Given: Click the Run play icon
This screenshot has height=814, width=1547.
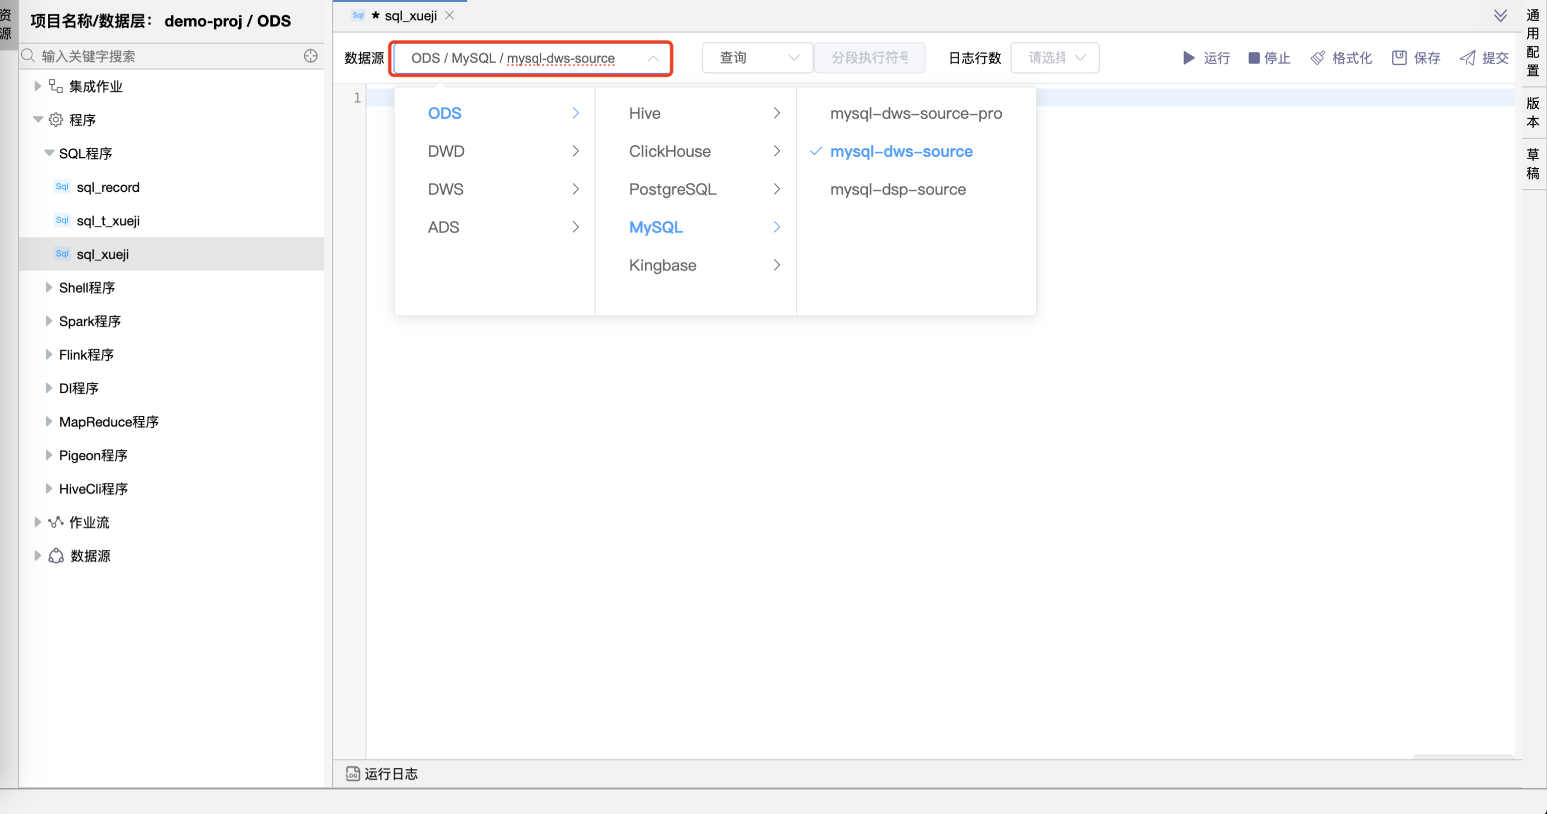Looking at the screenshot, I should pyautogui.click(x=1188, y=57).
